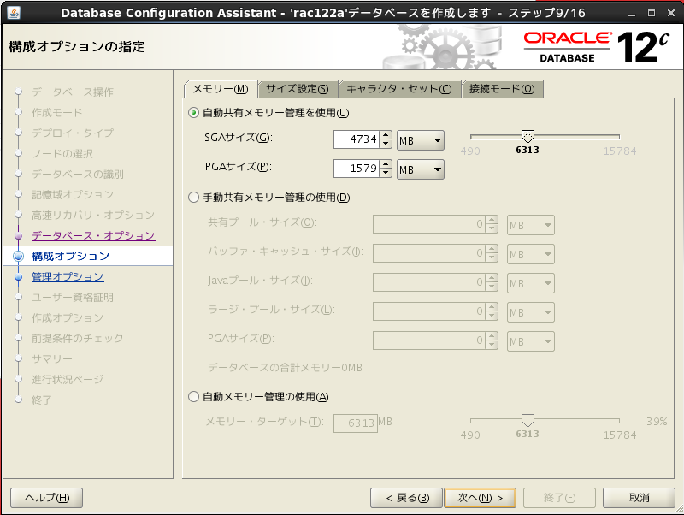Click SGA size spinner down arrow

click(386, 144)
